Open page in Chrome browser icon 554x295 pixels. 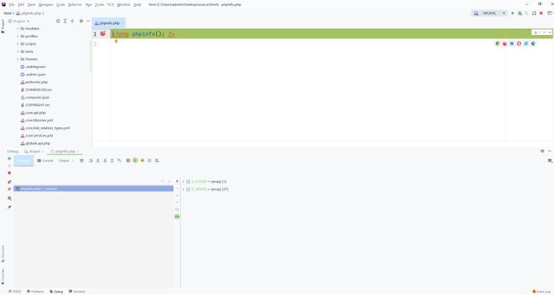(497, 44)
